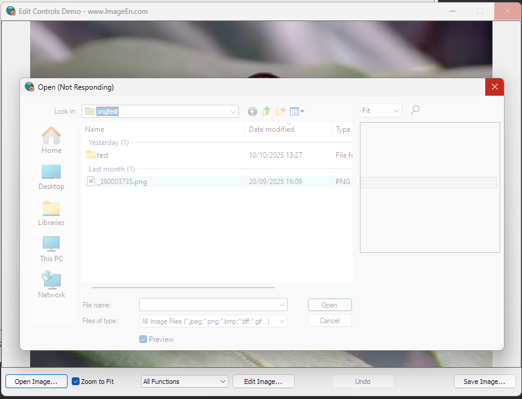Sort files by the Name column
Image resolution: width=522 pixels, height=399 pixels.
95,129
